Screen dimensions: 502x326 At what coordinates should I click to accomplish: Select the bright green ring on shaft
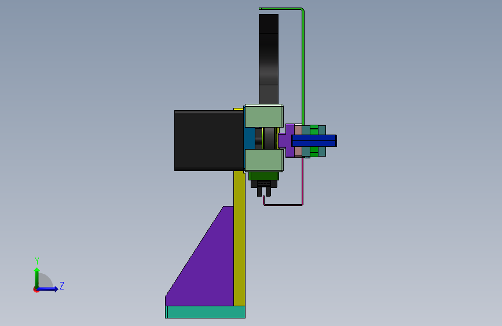click(314, 129)
